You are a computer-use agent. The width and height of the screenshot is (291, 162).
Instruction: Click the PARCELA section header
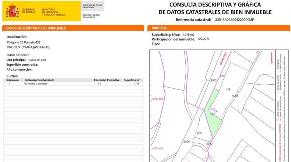(159, 28)
